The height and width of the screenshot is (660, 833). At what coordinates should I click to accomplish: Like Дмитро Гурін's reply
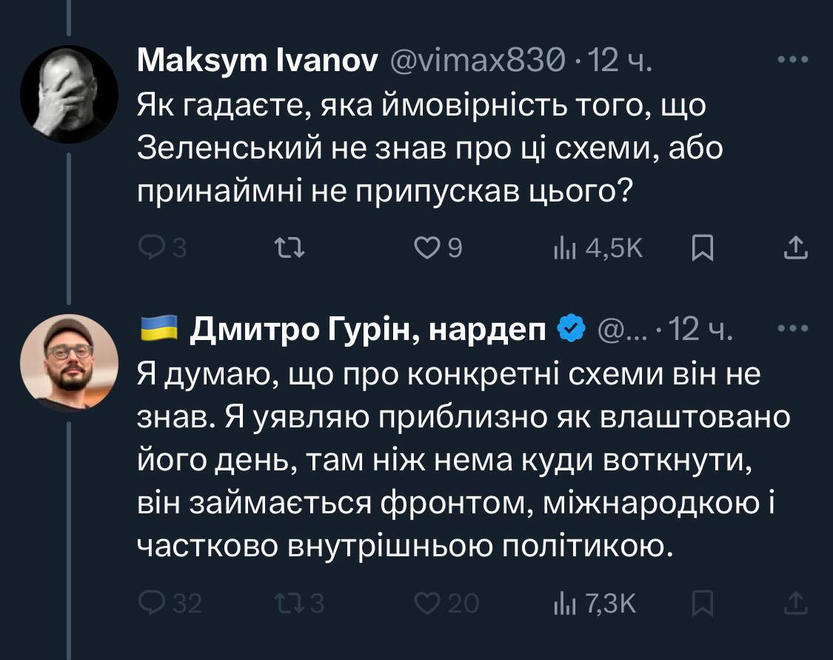426,603
